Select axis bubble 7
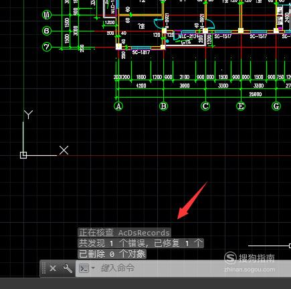This screenshot has width=291, height=289. 47,47
